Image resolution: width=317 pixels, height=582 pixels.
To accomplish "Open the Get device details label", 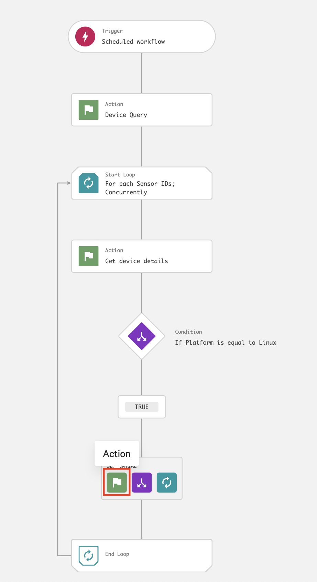I will (x=136, y=261).
